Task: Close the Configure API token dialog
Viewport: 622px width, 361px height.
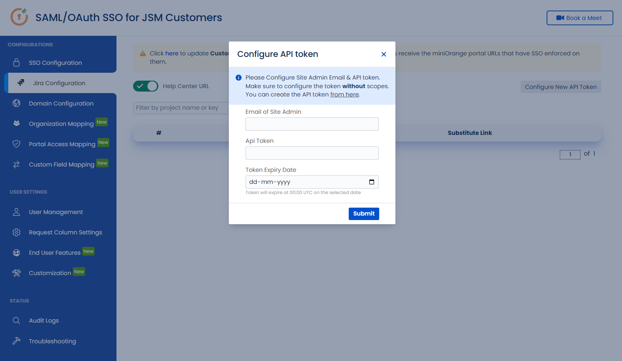Action: click(x=384, y=54)
